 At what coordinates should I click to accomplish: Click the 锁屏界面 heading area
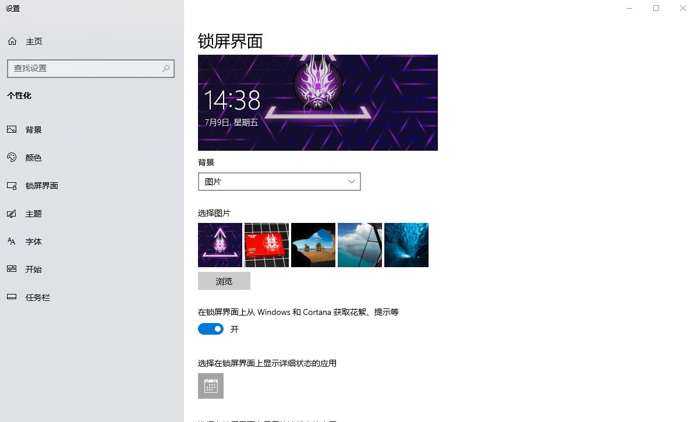[230, 41]
